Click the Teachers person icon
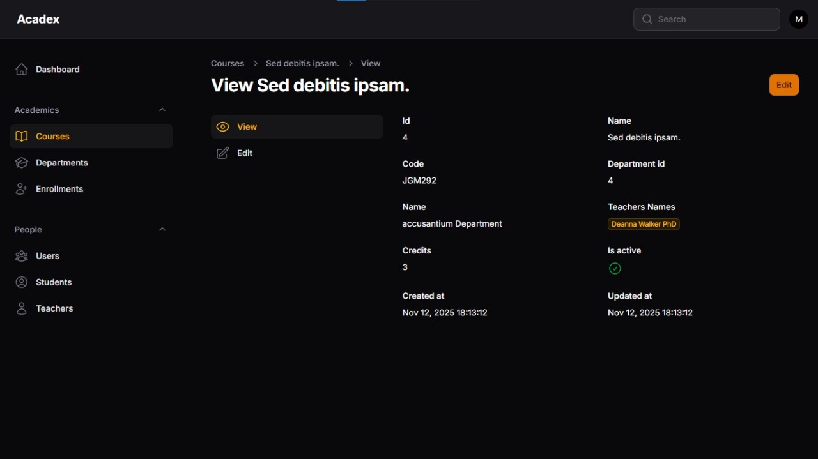818x459 pixels. coord(22,308)
